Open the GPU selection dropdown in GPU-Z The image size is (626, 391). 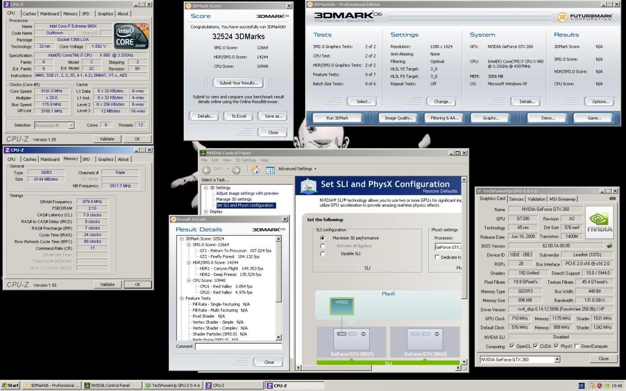coord(557,359)
